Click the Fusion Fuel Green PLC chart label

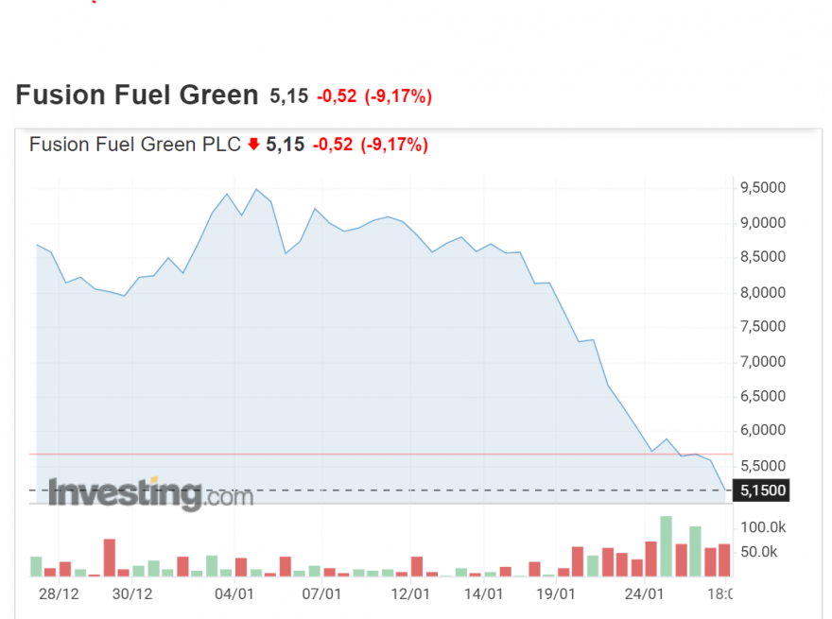point(135,145)
